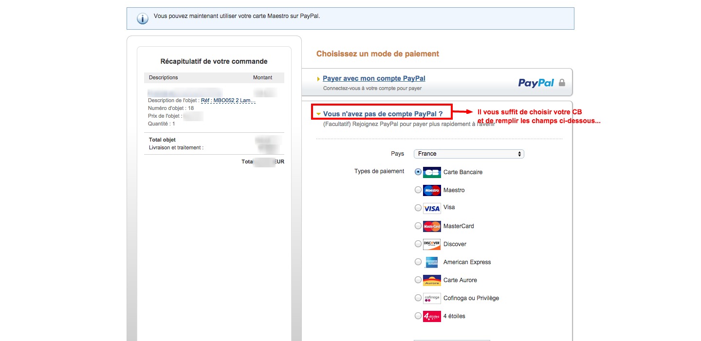Click the MasterCard logo
Image resolution: width=701 pixels, height=341 pixels.
pos(432,226)
